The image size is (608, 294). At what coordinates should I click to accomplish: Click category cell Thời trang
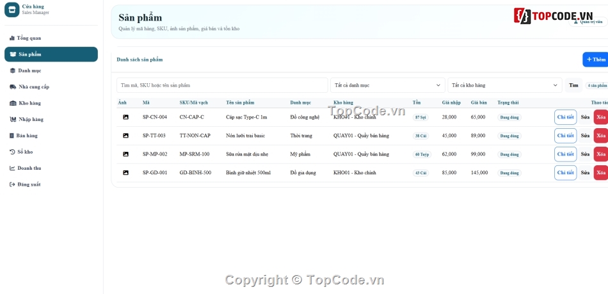(x=301, y=136)
